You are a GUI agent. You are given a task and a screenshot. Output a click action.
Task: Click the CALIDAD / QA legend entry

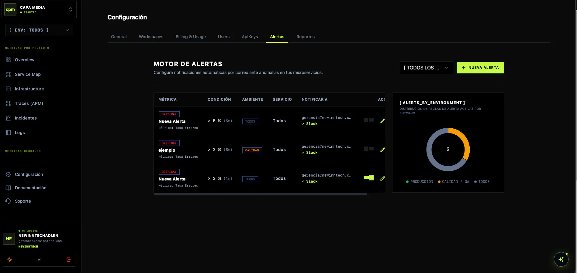[x=454, y=182]
